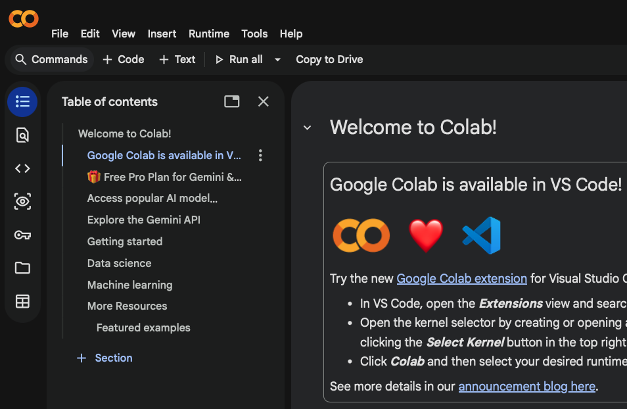Click the Colab logo in the header
This screenshot has width=627, height=409.
[x=24, y=18]
